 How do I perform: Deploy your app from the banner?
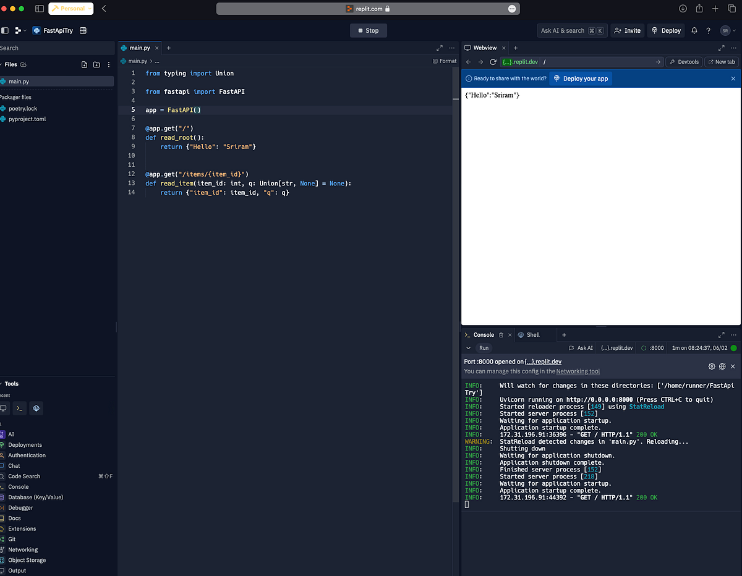tap(580, 78)
